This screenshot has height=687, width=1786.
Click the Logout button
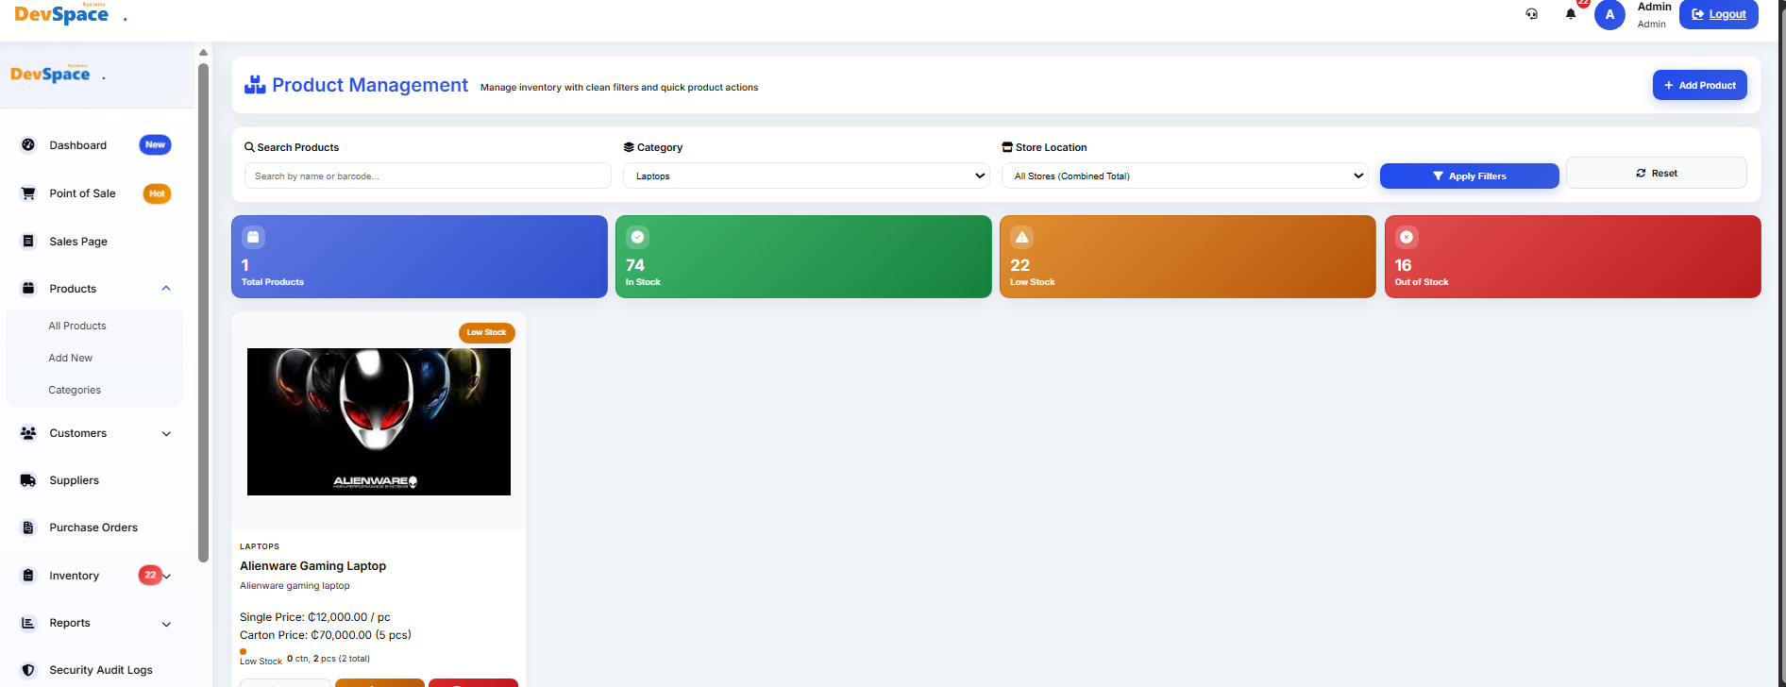pos(1718,14)
